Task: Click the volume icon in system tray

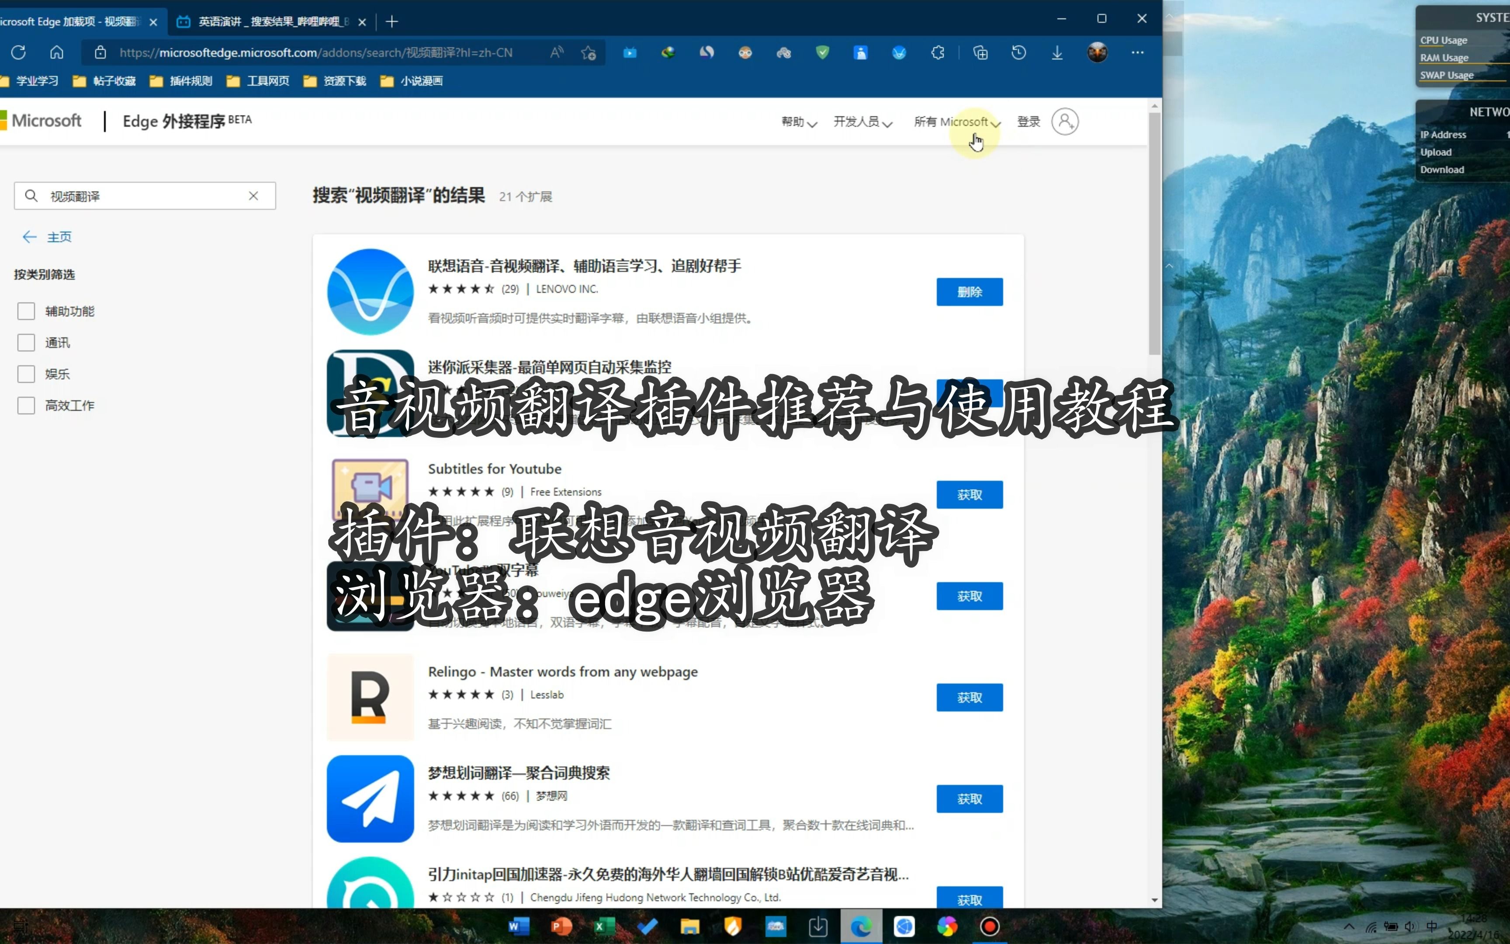Action: pos(1410,927)
